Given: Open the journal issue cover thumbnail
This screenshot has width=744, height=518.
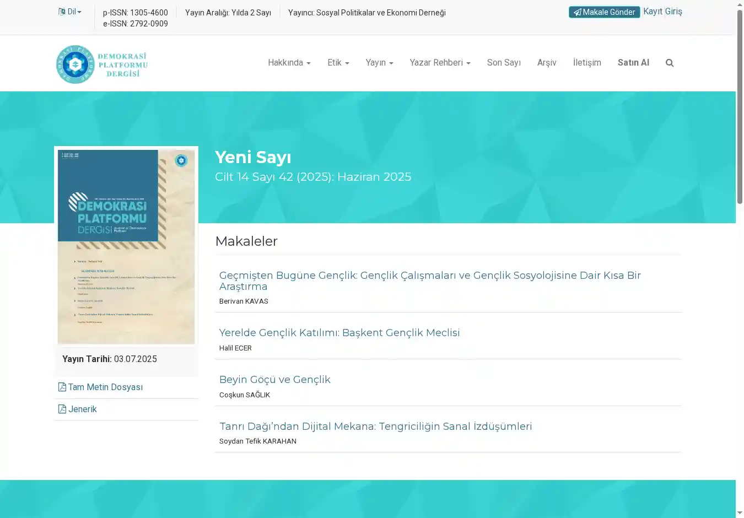Looking at the screenshot, I should pos(126,247).
